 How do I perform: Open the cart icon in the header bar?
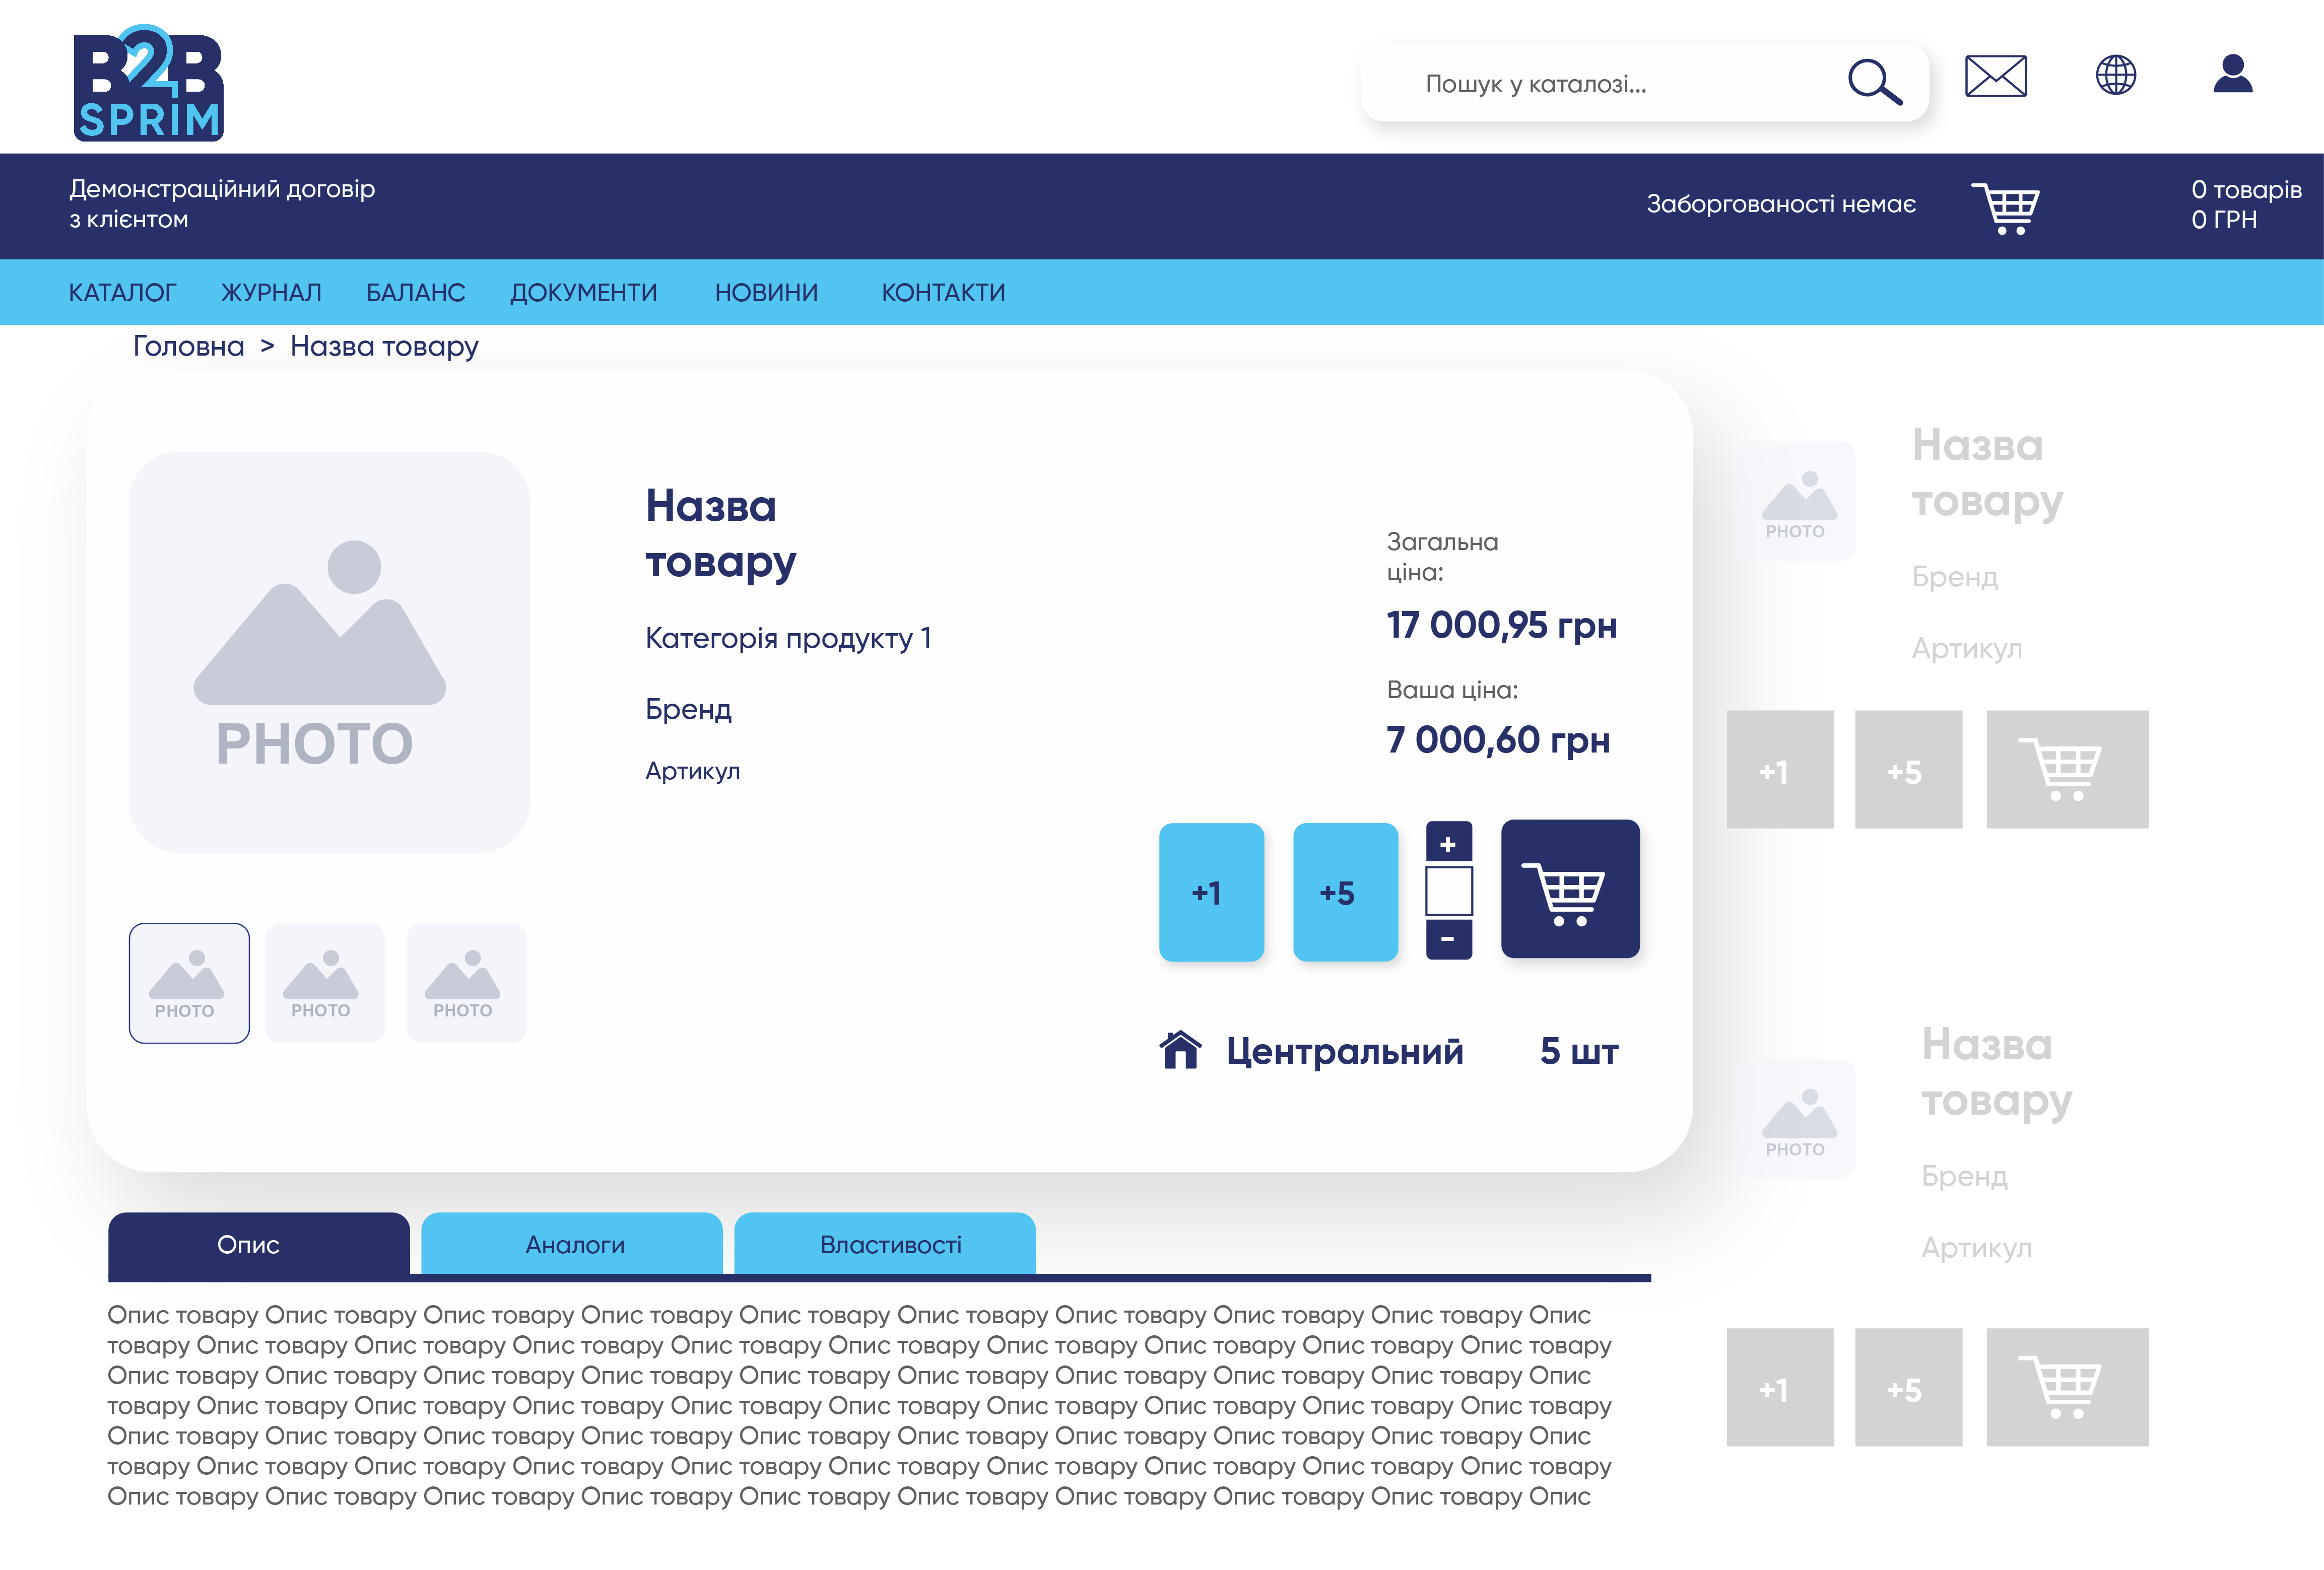2005,208
